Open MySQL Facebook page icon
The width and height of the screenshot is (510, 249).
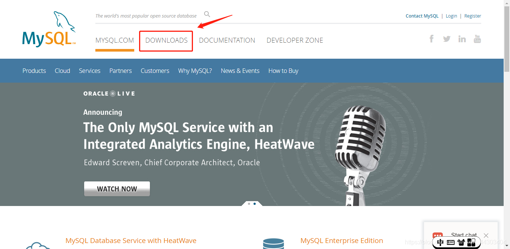pyautogui.click(x=431, y=39)
